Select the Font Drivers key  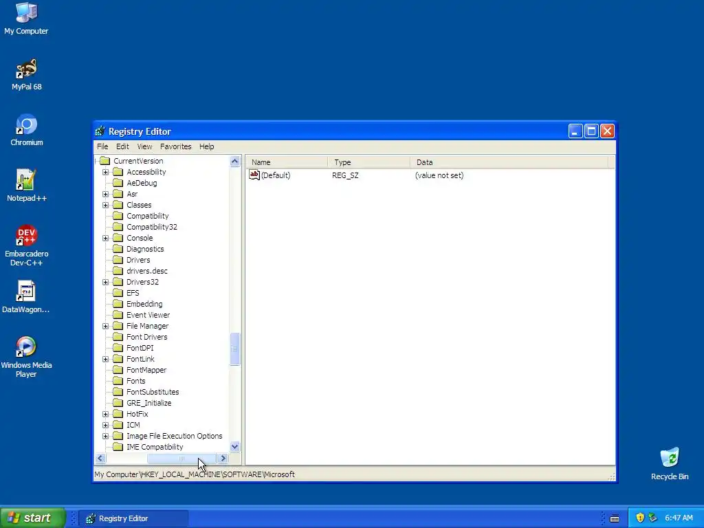pyautogui.click(x=147, y=337)
